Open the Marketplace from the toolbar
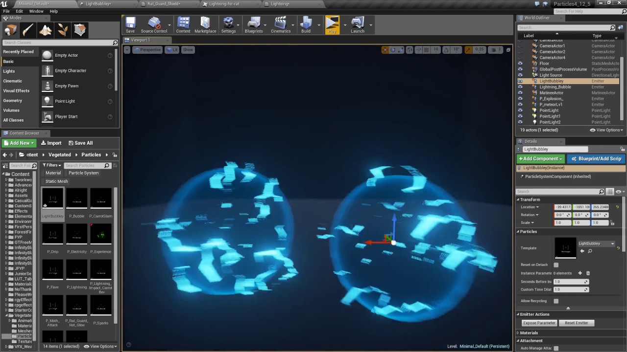Viewport: 627px width, 352px height. click(205, 25)
